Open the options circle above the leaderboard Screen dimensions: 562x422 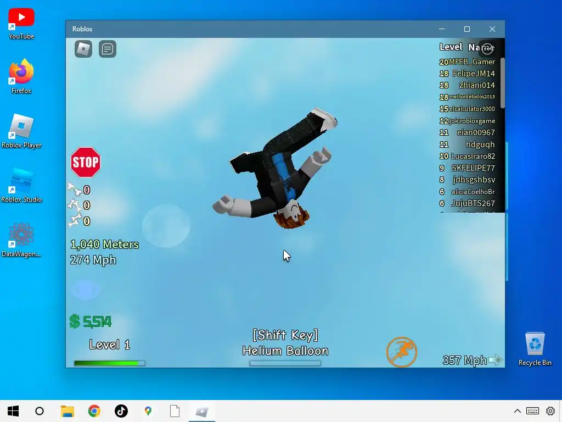coord(487,48)
